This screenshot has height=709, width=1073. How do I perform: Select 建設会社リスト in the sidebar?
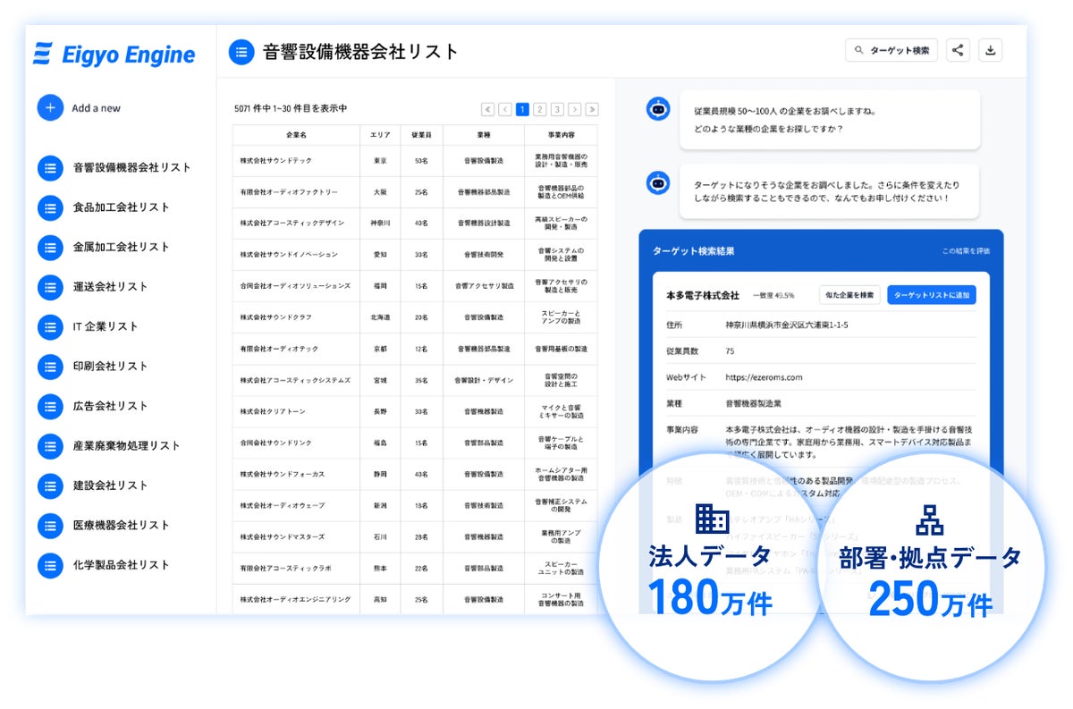(x=110, y=485)
